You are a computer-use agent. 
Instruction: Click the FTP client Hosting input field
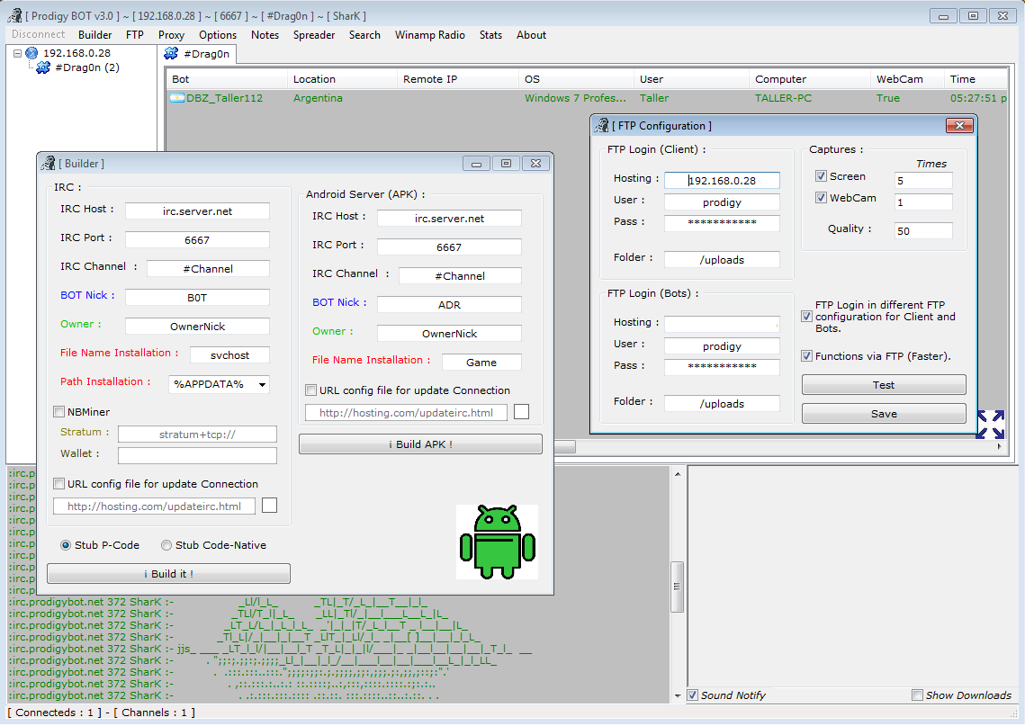click(722, 181)
